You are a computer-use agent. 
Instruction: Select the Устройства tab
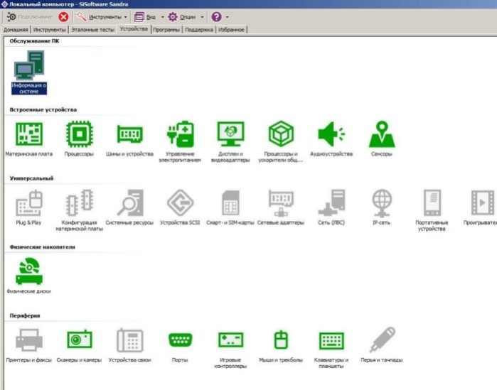134,29
